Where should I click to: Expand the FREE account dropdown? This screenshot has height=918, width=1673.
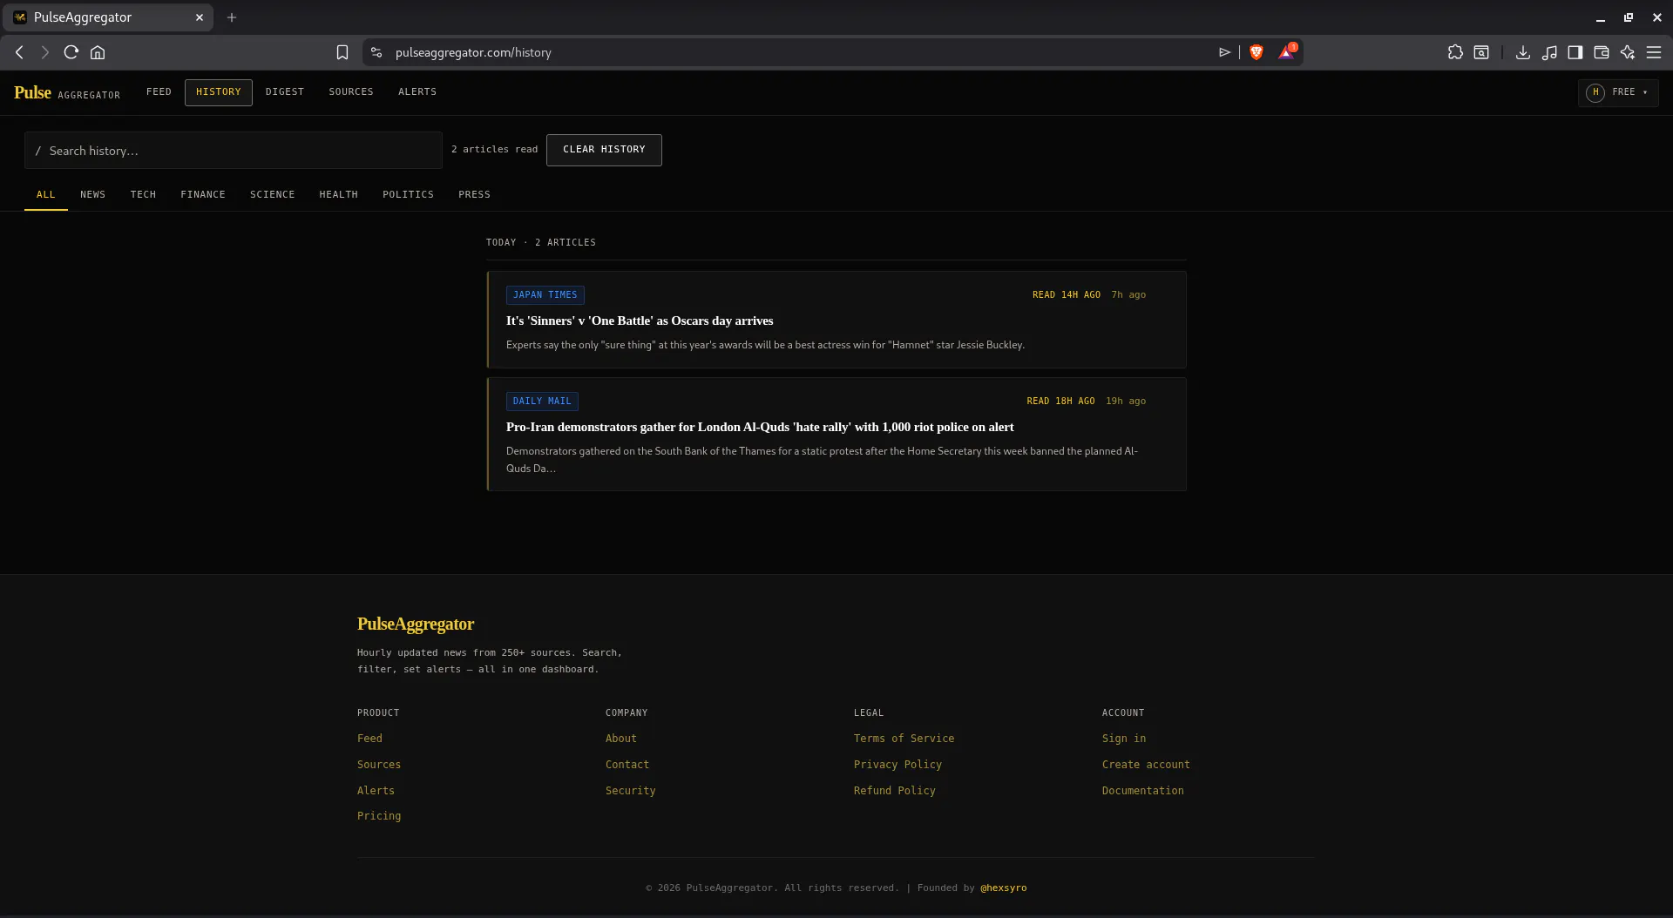coord(1618,92)
